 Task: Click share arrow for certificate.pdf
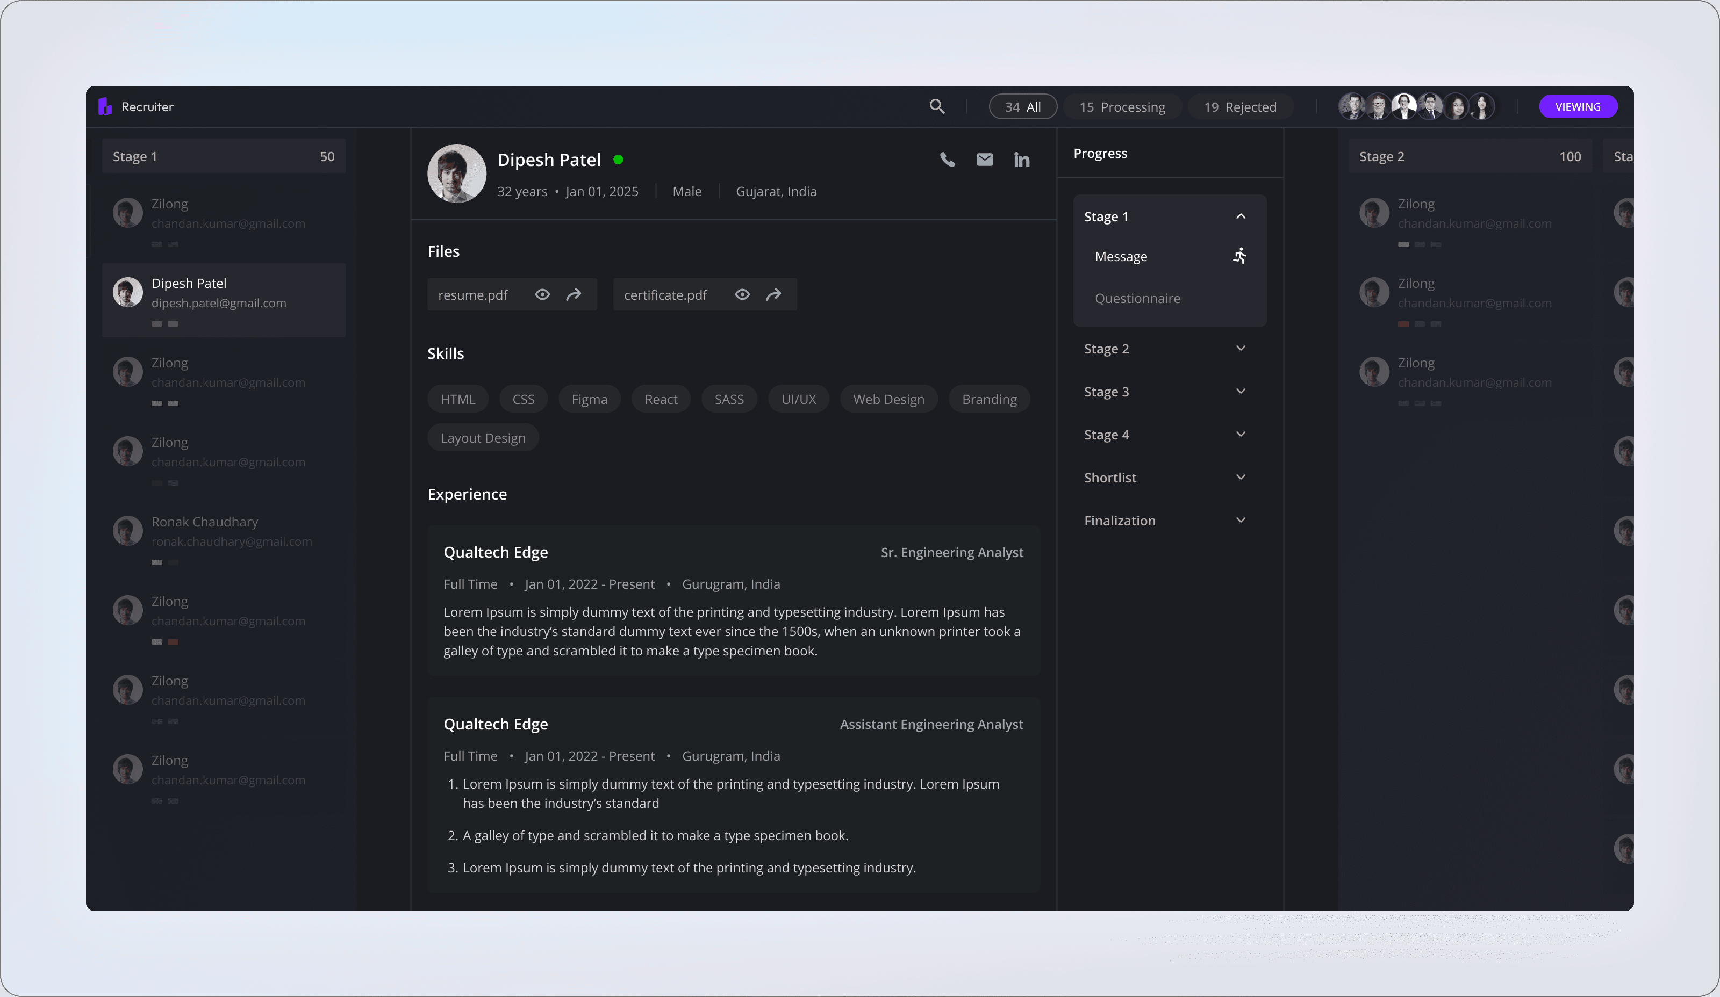coord(773,294)
